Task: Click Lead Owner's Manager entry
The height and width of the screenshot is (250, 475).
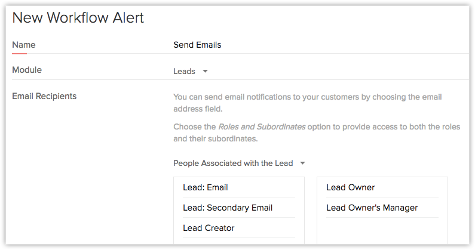Action: tap(372, 208)
